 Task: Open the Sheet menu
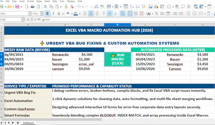(x=47, y=1)
